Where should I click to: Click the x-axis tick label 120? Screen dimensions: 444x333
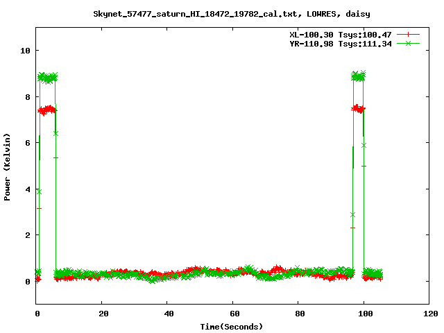pyautogui.click(x=431, y=314)
